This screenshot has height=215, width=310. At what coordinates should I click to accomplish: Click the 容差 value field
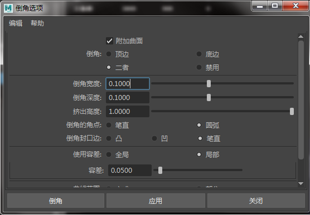coord(130,170)
